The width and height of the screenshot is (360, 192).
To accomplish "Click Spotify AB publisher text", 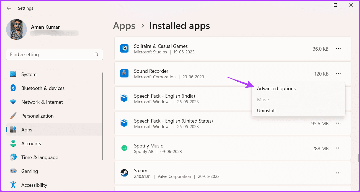I will point(144,152).
